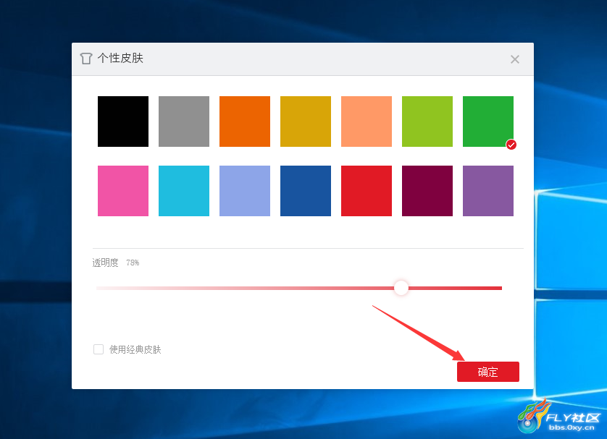Click the 个性皮肤 dialog title
The width and height of the screenshot is (607, 439).
pyautogui.click(x=120, y=58)
